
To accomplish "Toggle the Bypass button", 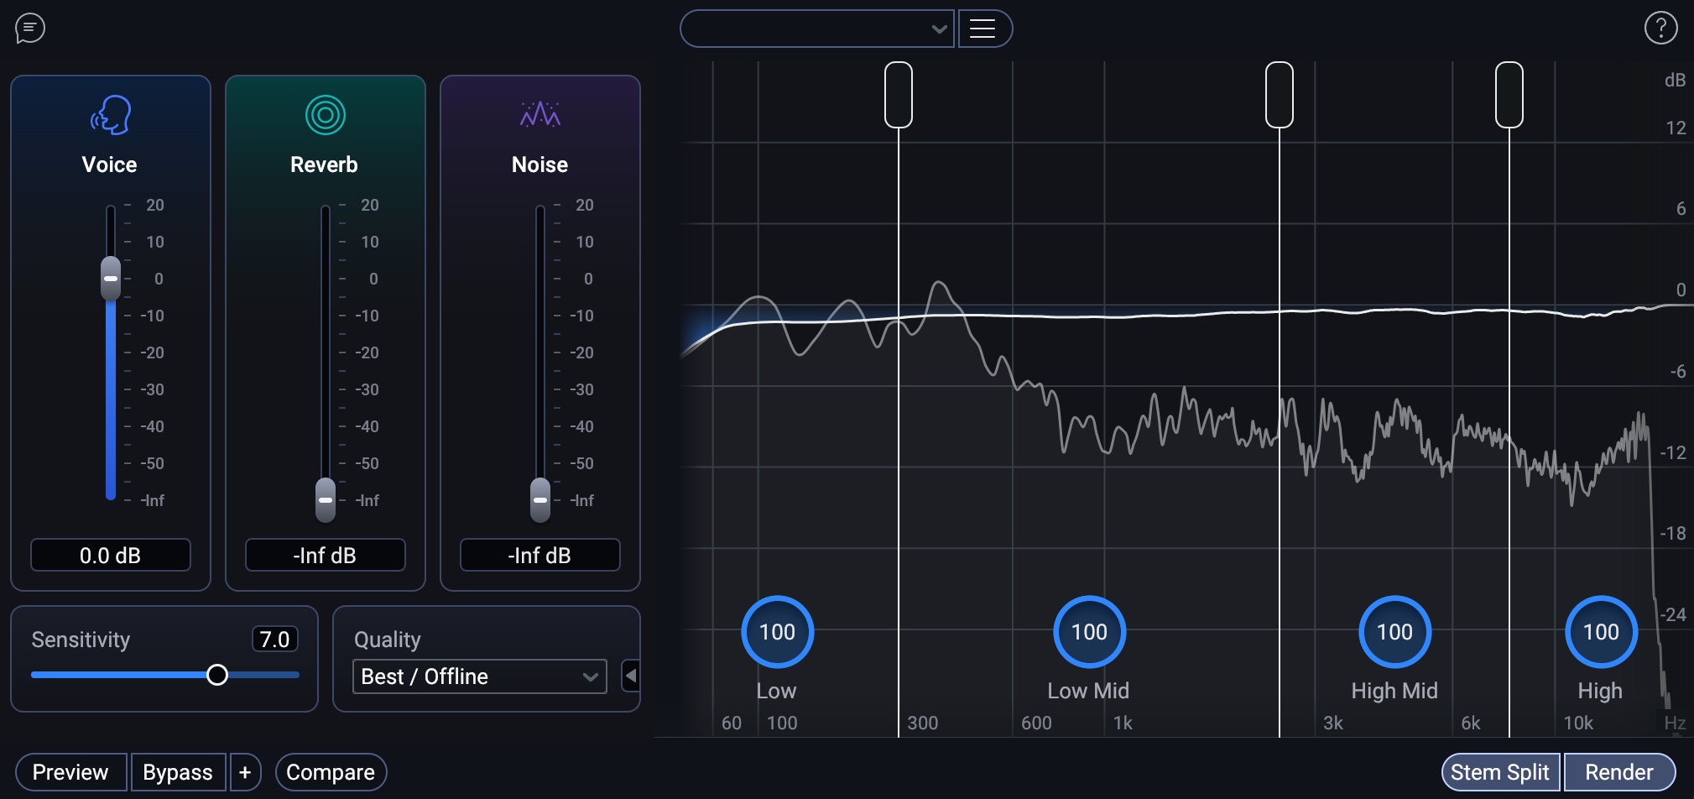I will click(x=178, y=772).
